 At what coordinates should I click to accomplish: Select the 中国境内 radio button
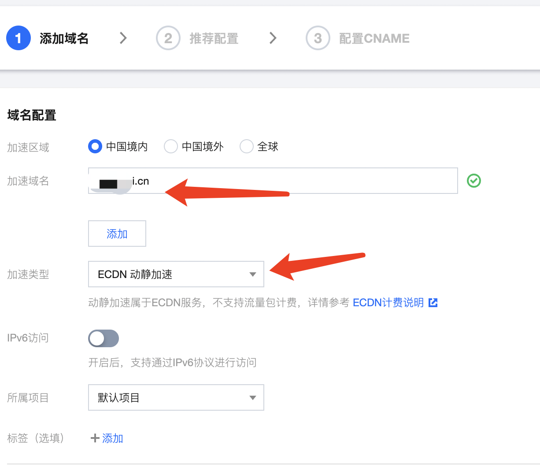(95, 146)
